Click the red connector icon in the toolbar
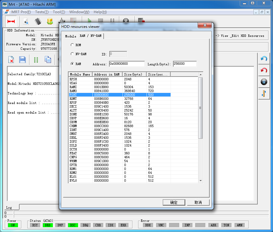The height and width of the screenshot is (232, 273). point(11,21)
